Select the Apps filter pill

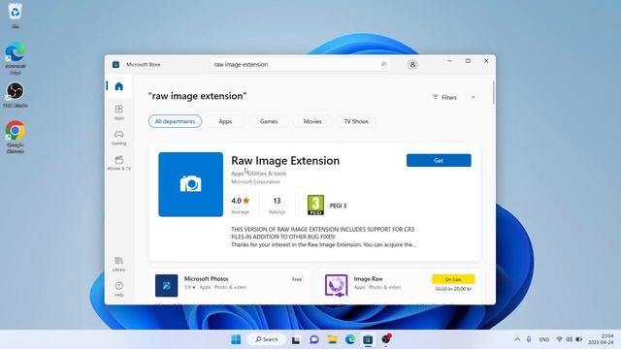click(225, 121)
